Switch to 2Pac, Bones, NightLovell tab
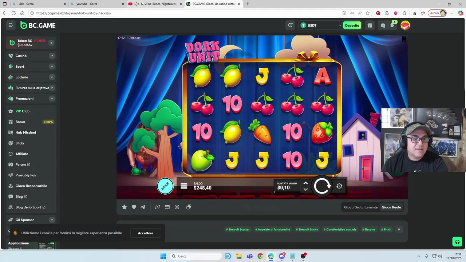 point(155,4)
